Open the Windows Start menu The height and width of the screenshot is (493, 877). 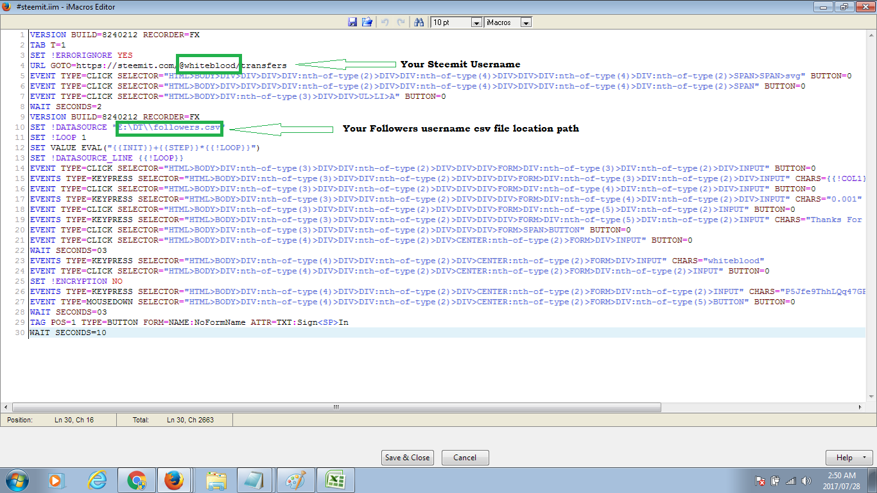(17, 480)
